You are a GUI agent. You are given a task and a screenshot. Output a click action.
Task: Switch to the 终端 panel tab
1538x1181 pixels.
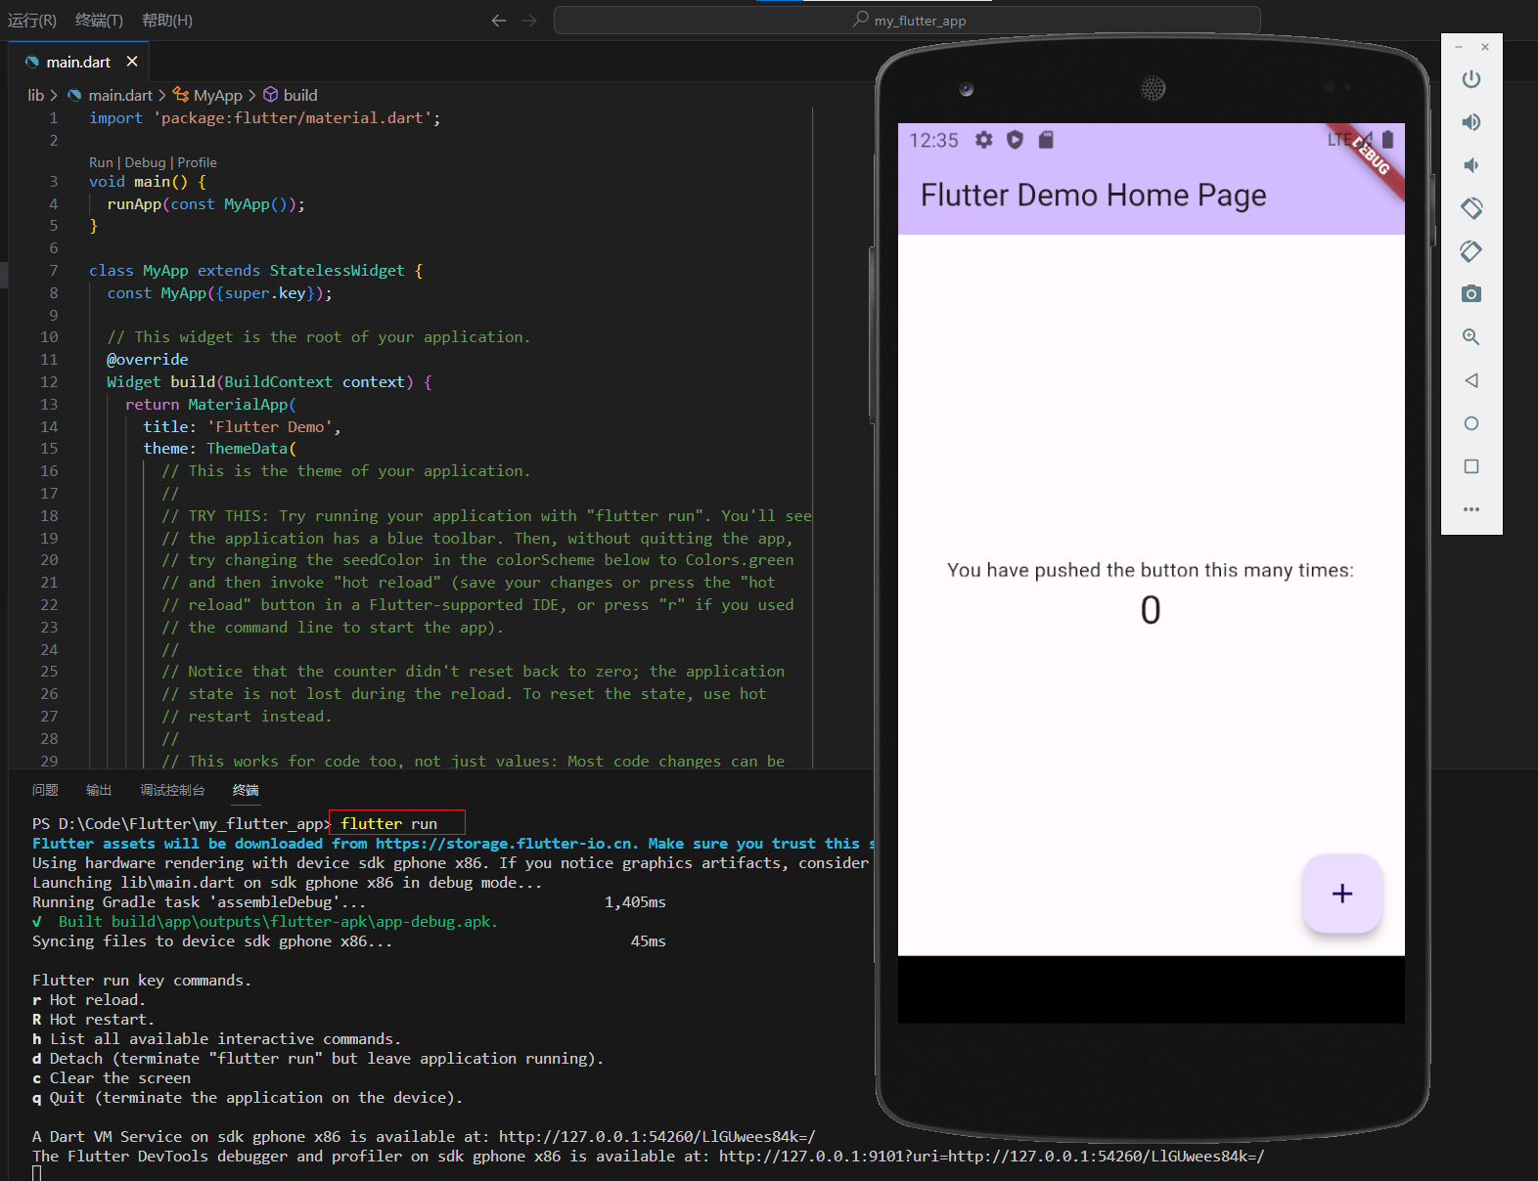coord(246,790)
